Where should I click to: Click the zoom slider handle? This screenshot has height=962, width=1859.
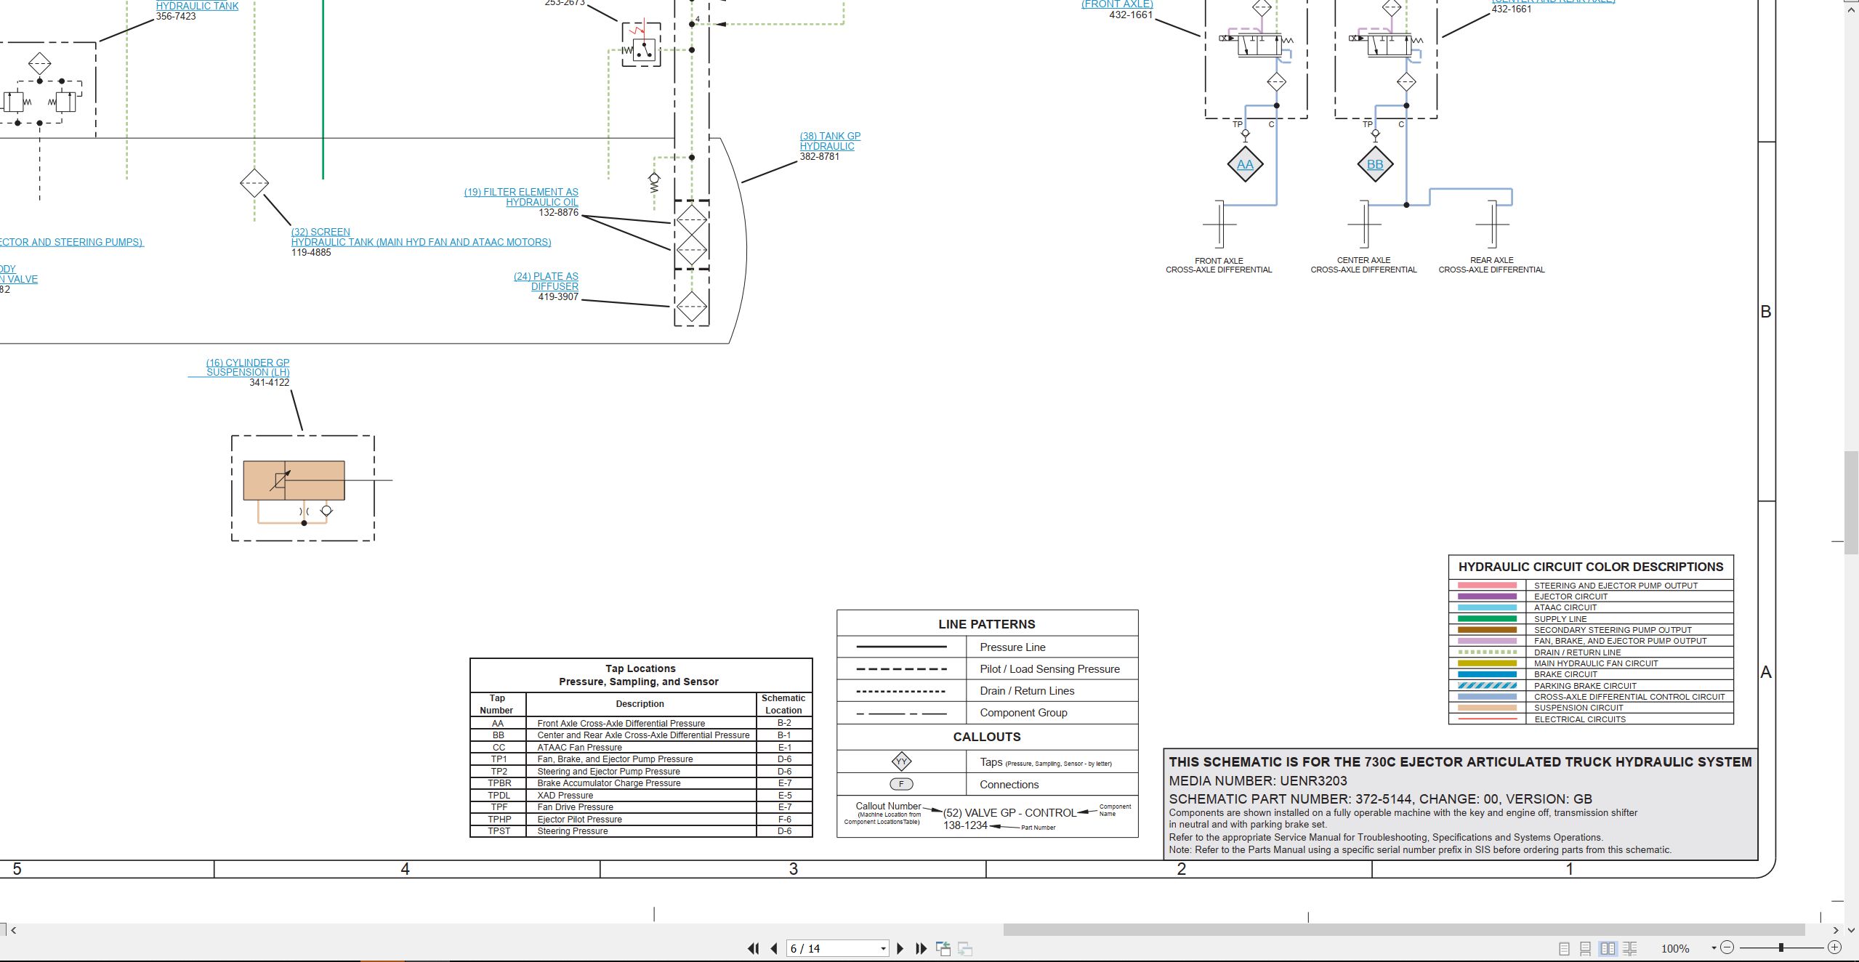point(1781,947)
